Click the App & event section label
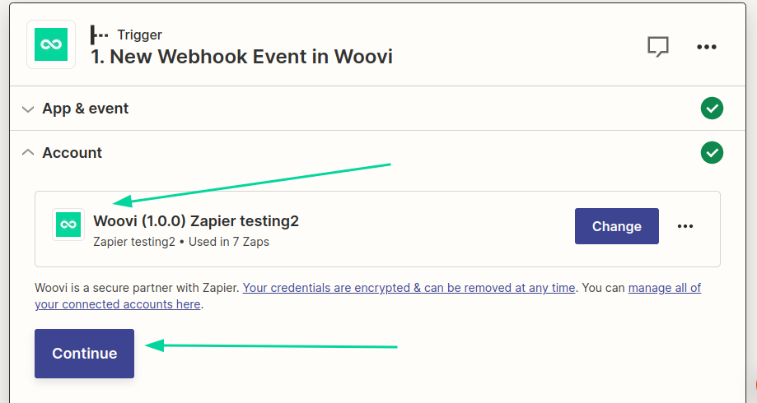Viewport: 757px width, 403px height. point(86,109)
